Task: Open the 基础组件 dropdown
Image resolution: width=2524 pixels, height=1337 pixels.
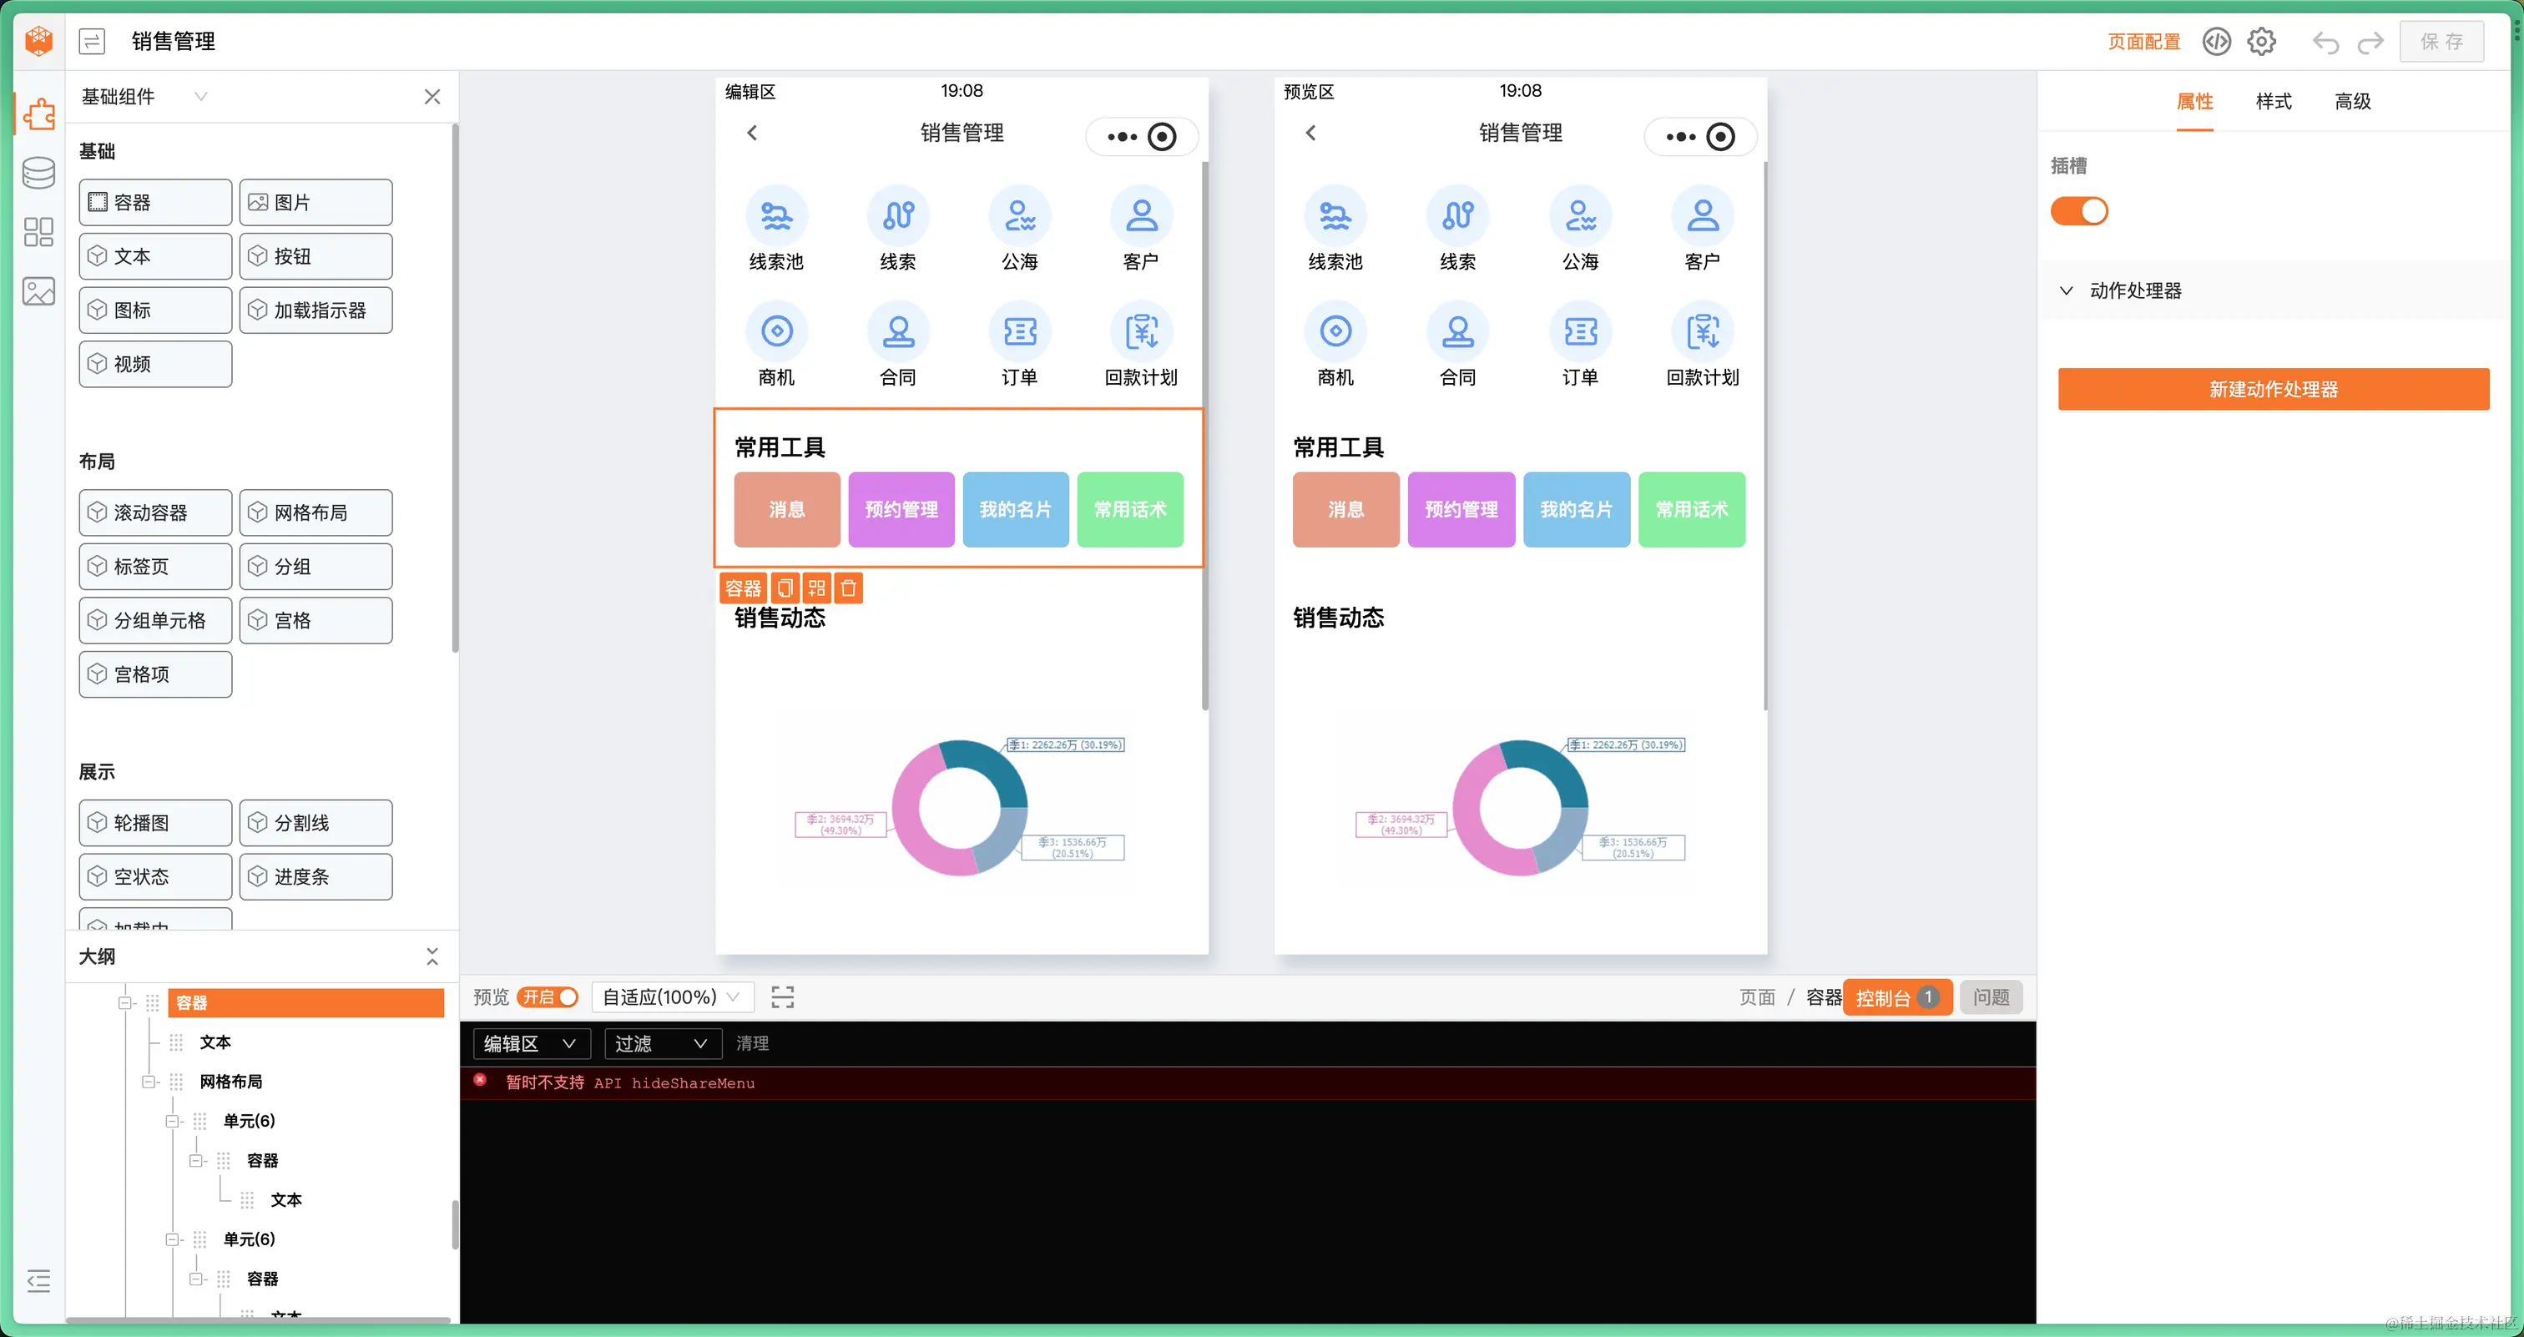Action: click(145, 96)
